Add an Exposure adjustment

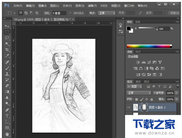(x=155, y=63)
